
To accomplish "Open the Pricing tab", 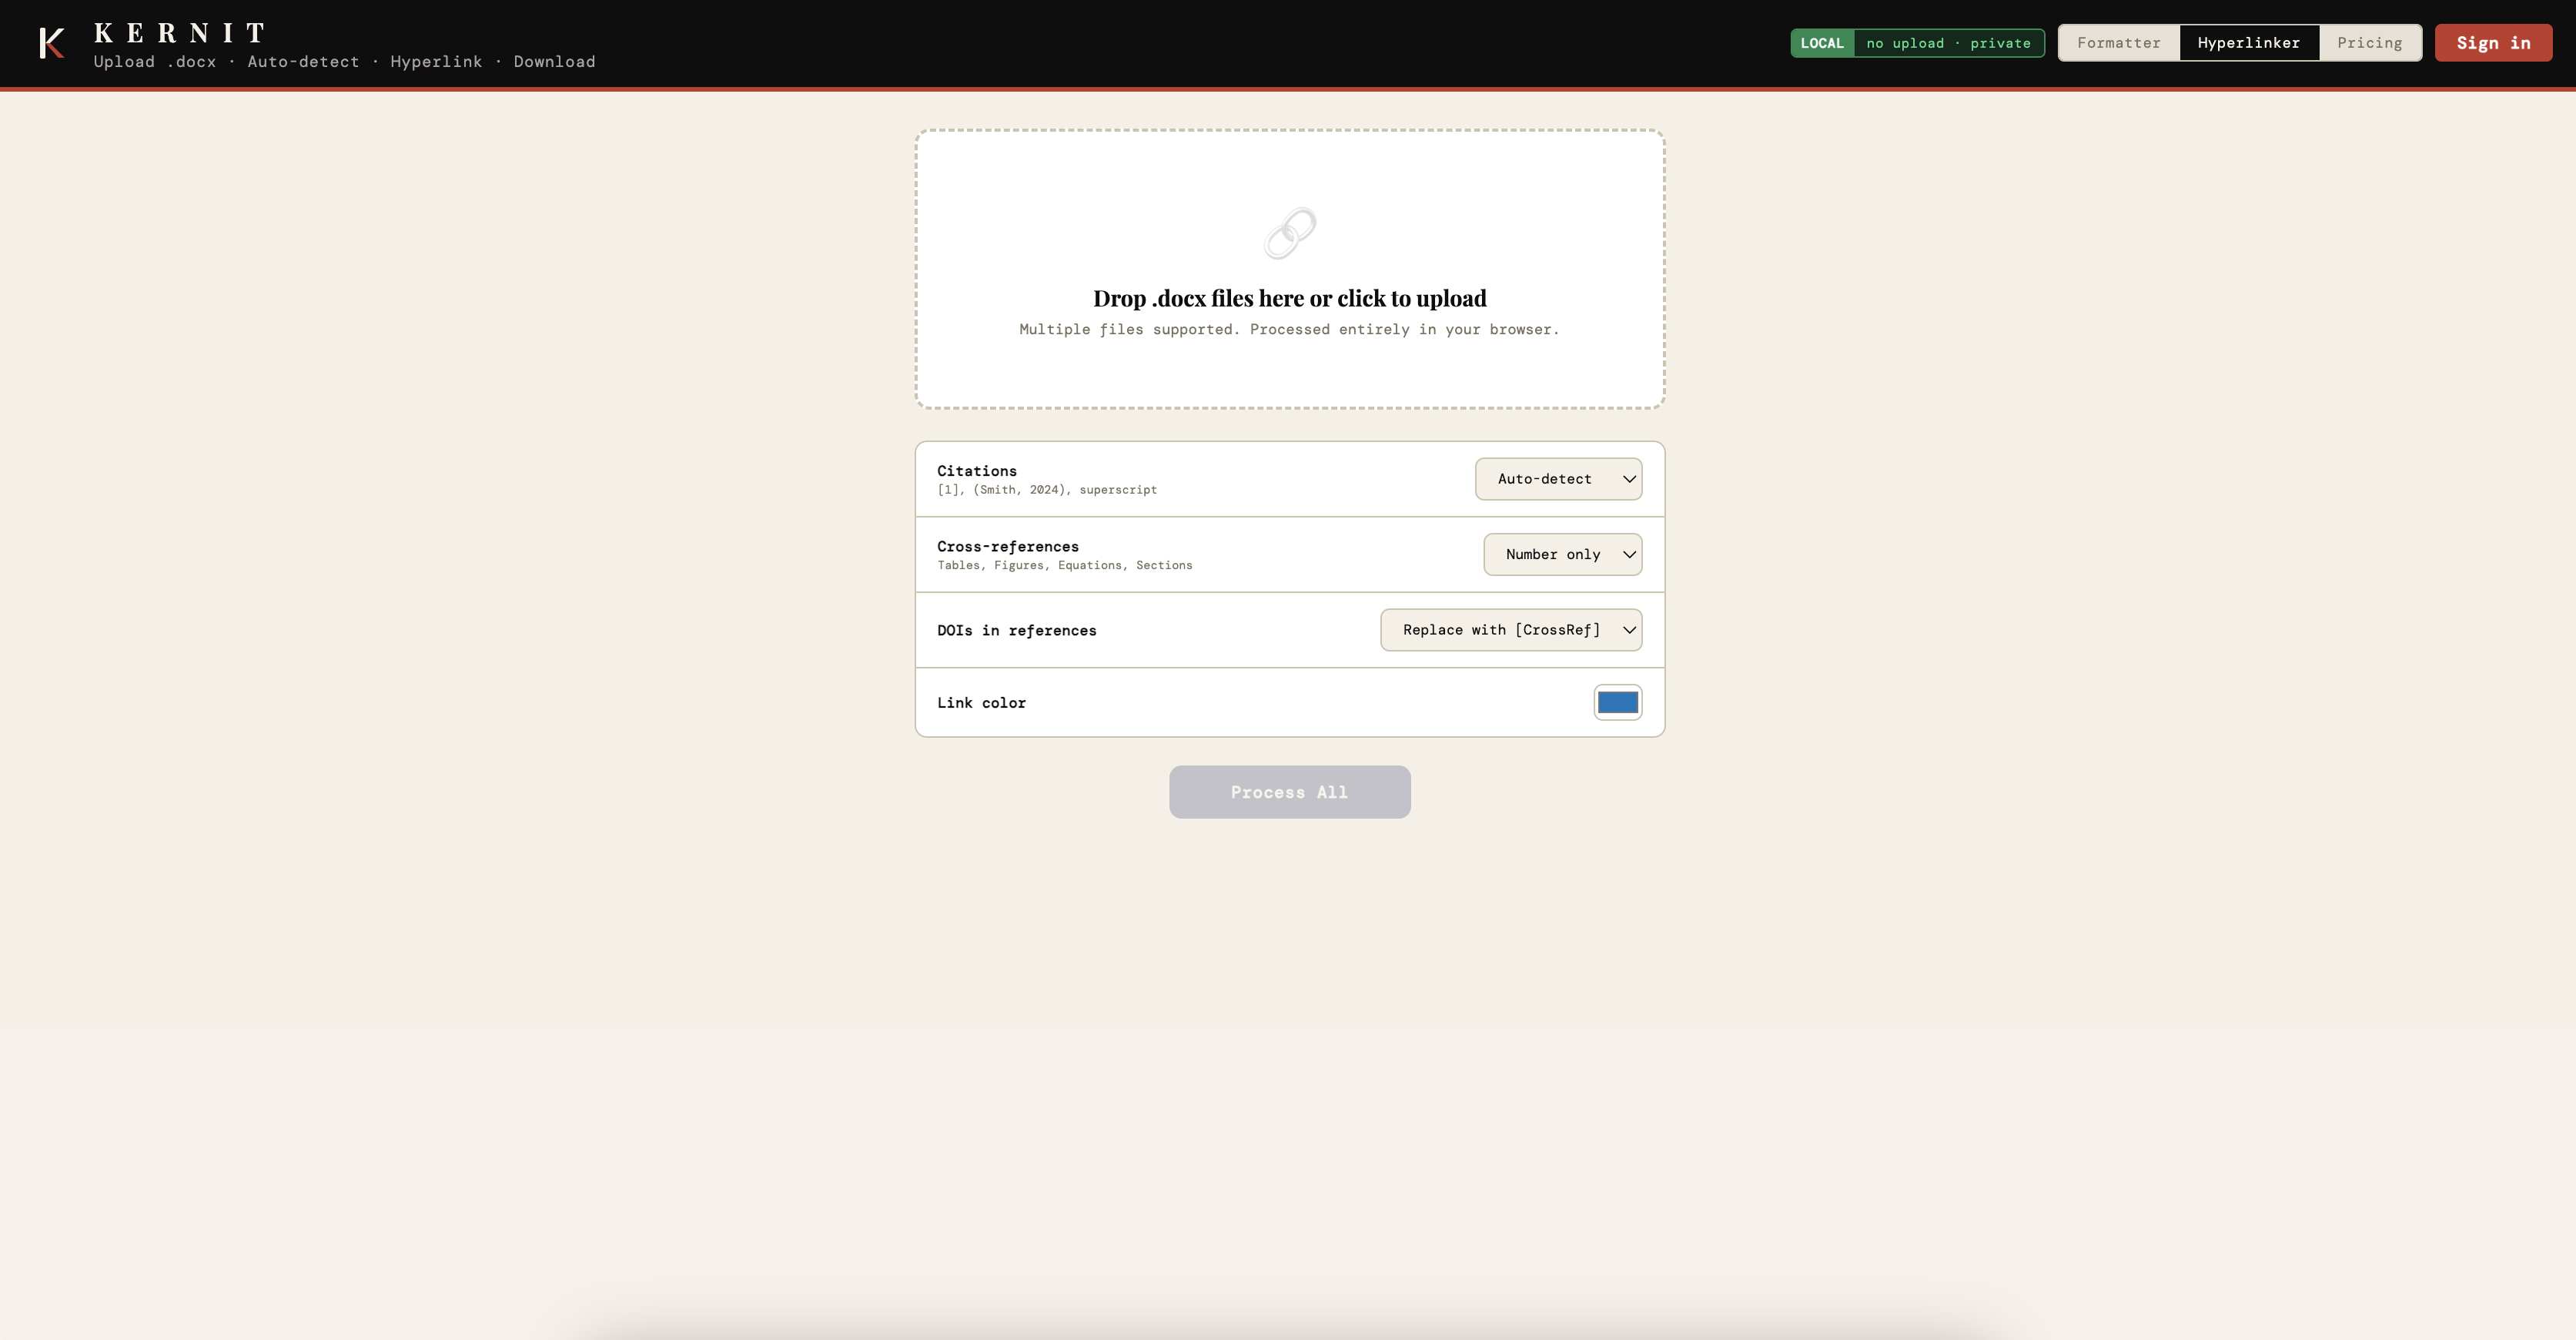I will click(x=2369, y=43).
